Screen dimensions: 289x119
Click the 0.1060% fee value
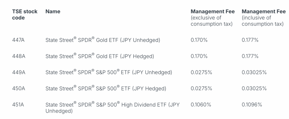(x=201, y=105)
